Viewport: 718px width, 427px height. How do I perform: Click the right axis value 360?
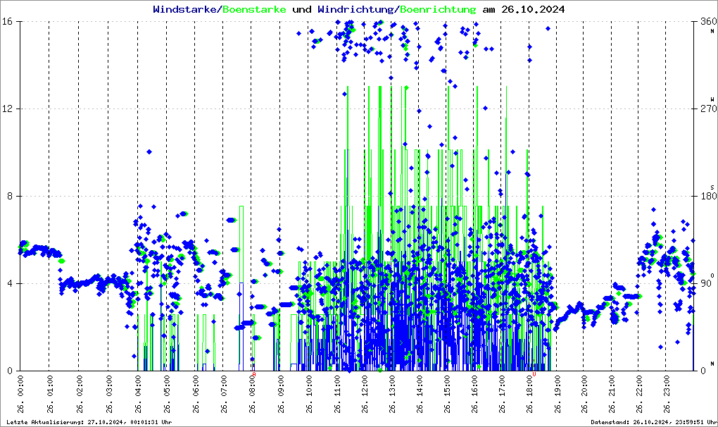point(708,22)
